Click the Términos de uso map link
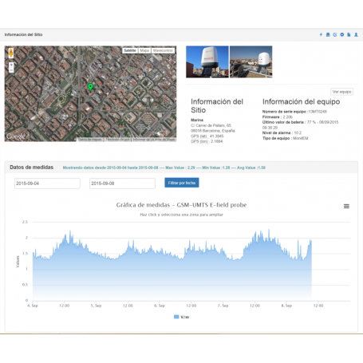Screen dimensions: 363x363 (117, 140)
